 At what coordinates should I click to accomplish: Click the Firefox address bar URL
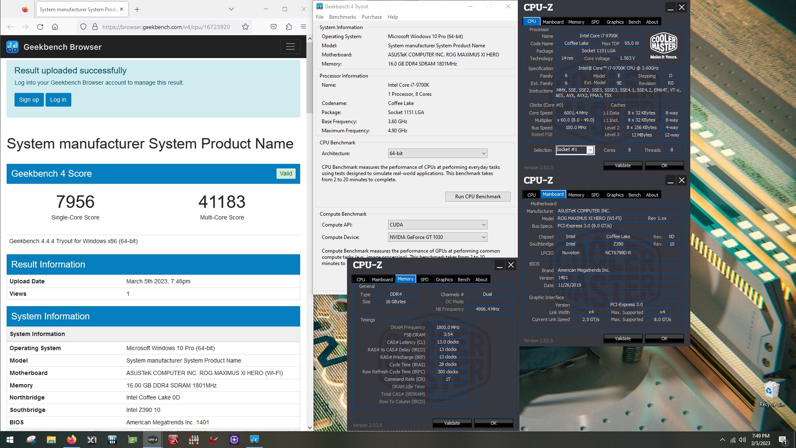coord(166,27)
